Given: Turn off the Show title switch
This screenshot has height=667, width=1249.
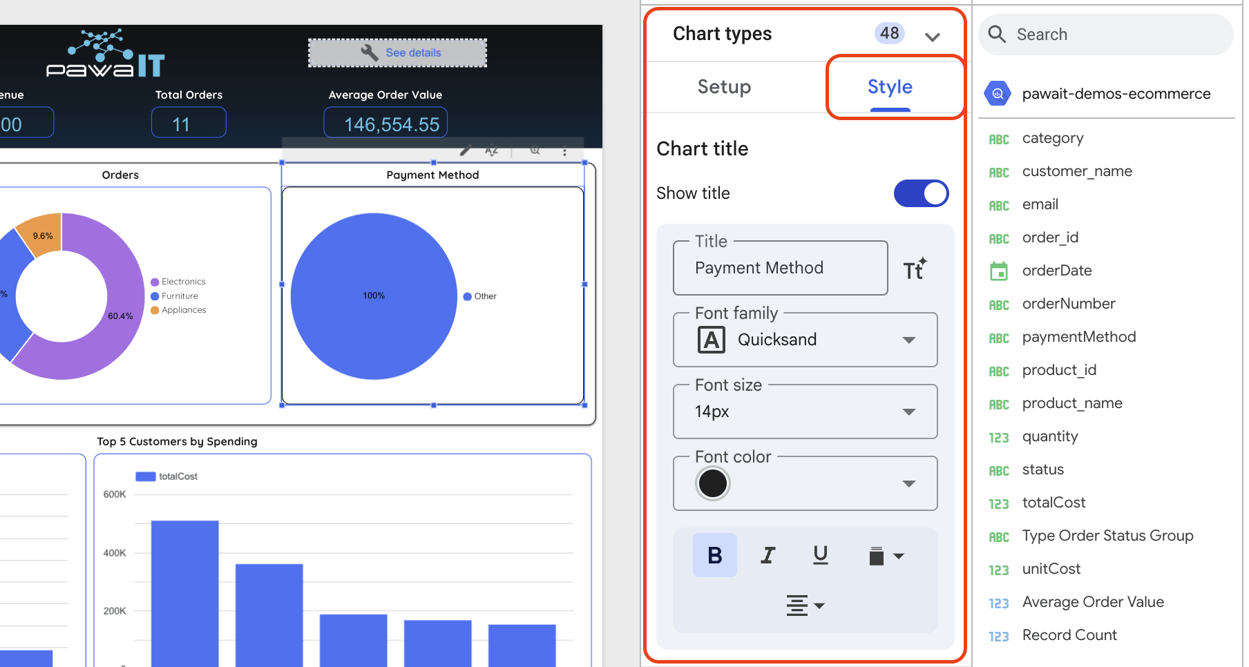Looking at the screenshot, I should (x=921, y=193).
